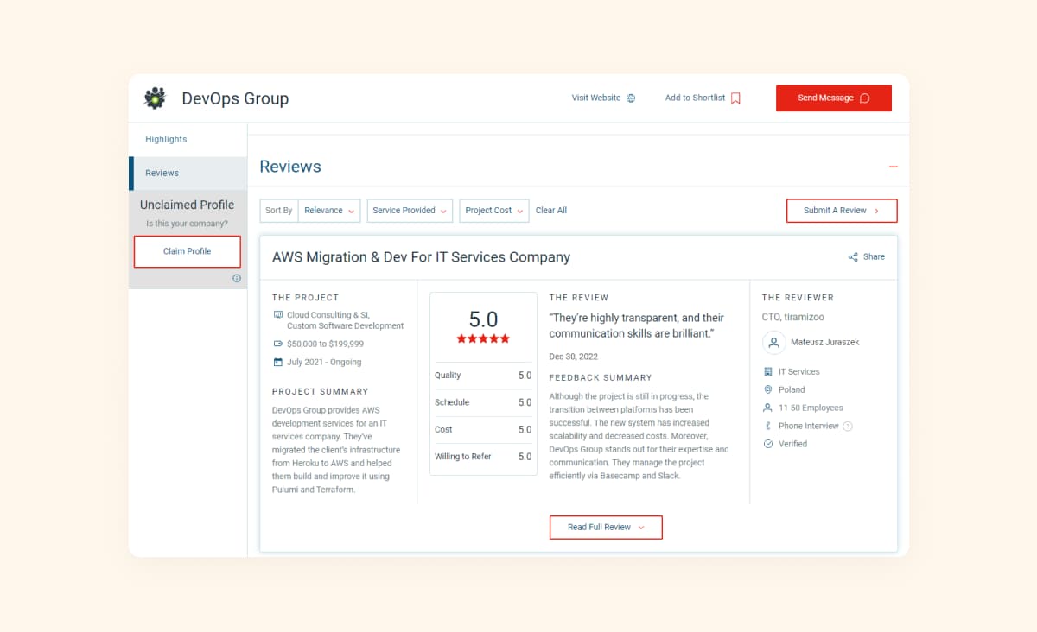The width and height of the screenshot is (1037, 632).
Task: Click the Schedule 5.0 rating row
Action: pos(483,402)
